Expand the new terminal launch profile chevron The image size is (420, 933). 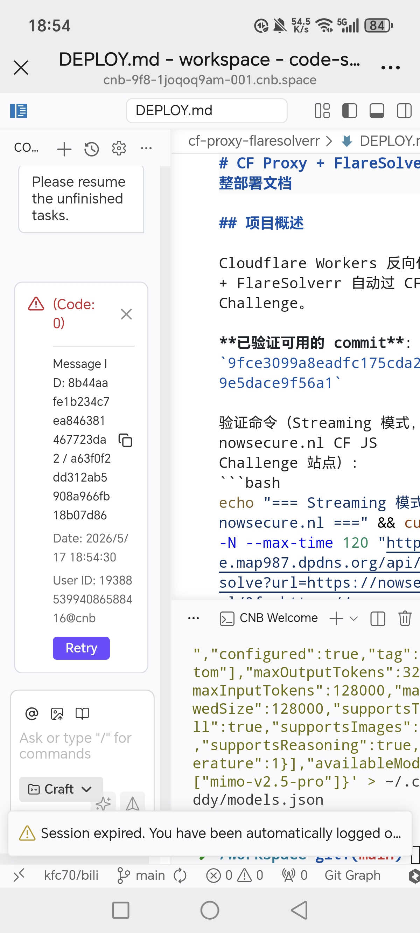[x=354, y=618]
